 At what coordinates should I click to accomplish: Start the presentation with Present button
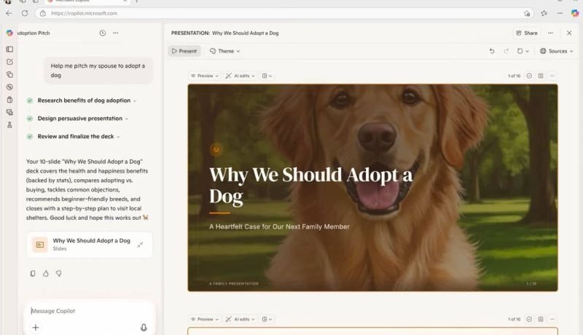[x=184, y=51]
